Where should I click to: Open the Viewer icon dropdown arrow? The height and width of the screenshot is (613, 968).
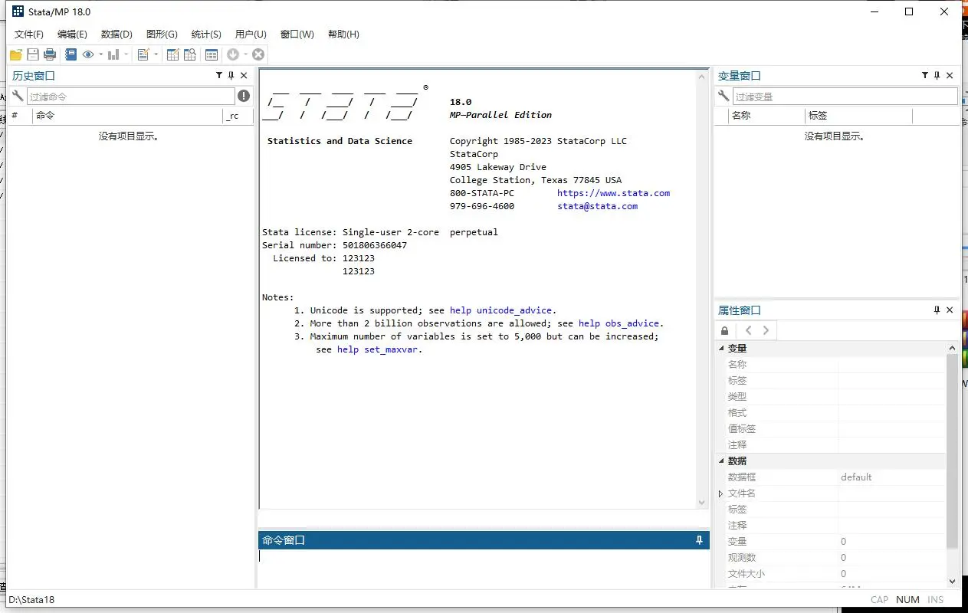100,54
